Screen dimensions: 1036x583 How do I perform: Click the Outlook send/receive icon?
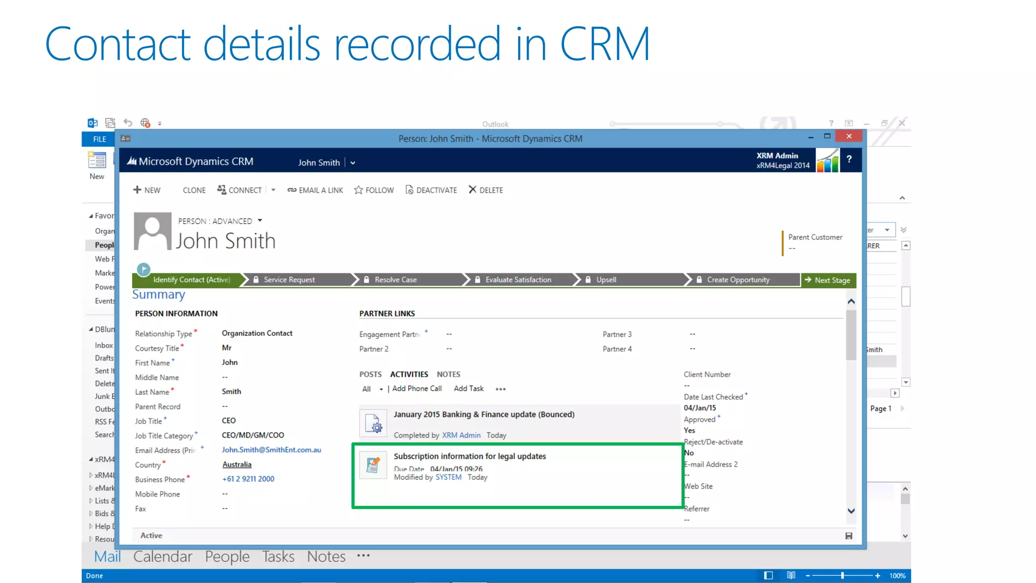pos(110,123)
